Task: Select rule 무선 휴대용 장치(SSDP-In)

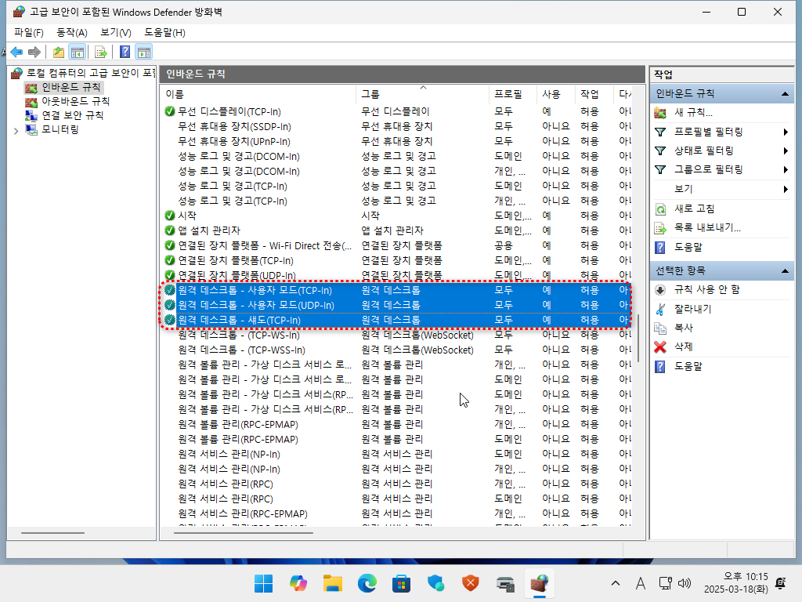Action: (x=396, y=126)
